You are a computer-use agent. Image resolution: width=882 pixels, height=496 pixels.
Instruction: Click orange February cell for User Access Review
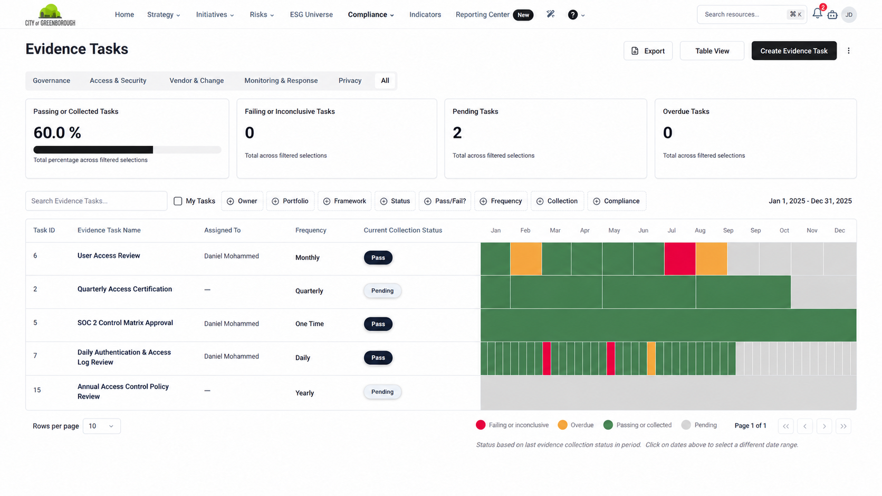(526, 259)
